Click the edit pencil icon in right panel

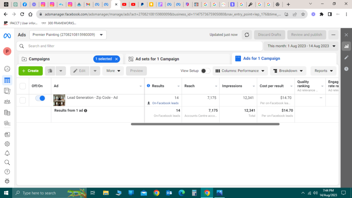click(346, 57)
